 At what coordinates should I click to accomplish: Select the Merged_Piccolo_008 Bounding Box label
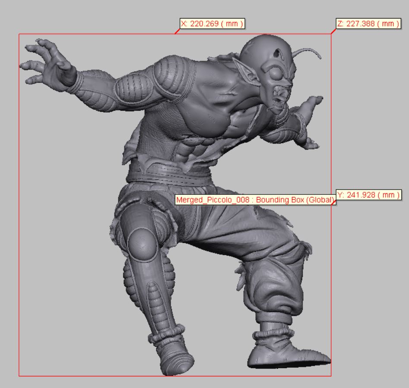[x=255, y=200]
